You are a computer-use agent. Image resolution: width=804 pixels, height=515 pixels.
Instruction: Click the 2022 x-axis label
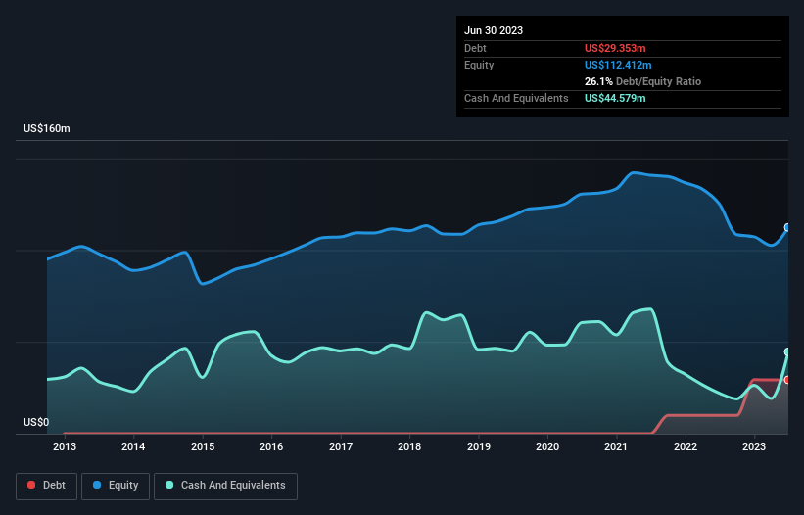point(686,446)
